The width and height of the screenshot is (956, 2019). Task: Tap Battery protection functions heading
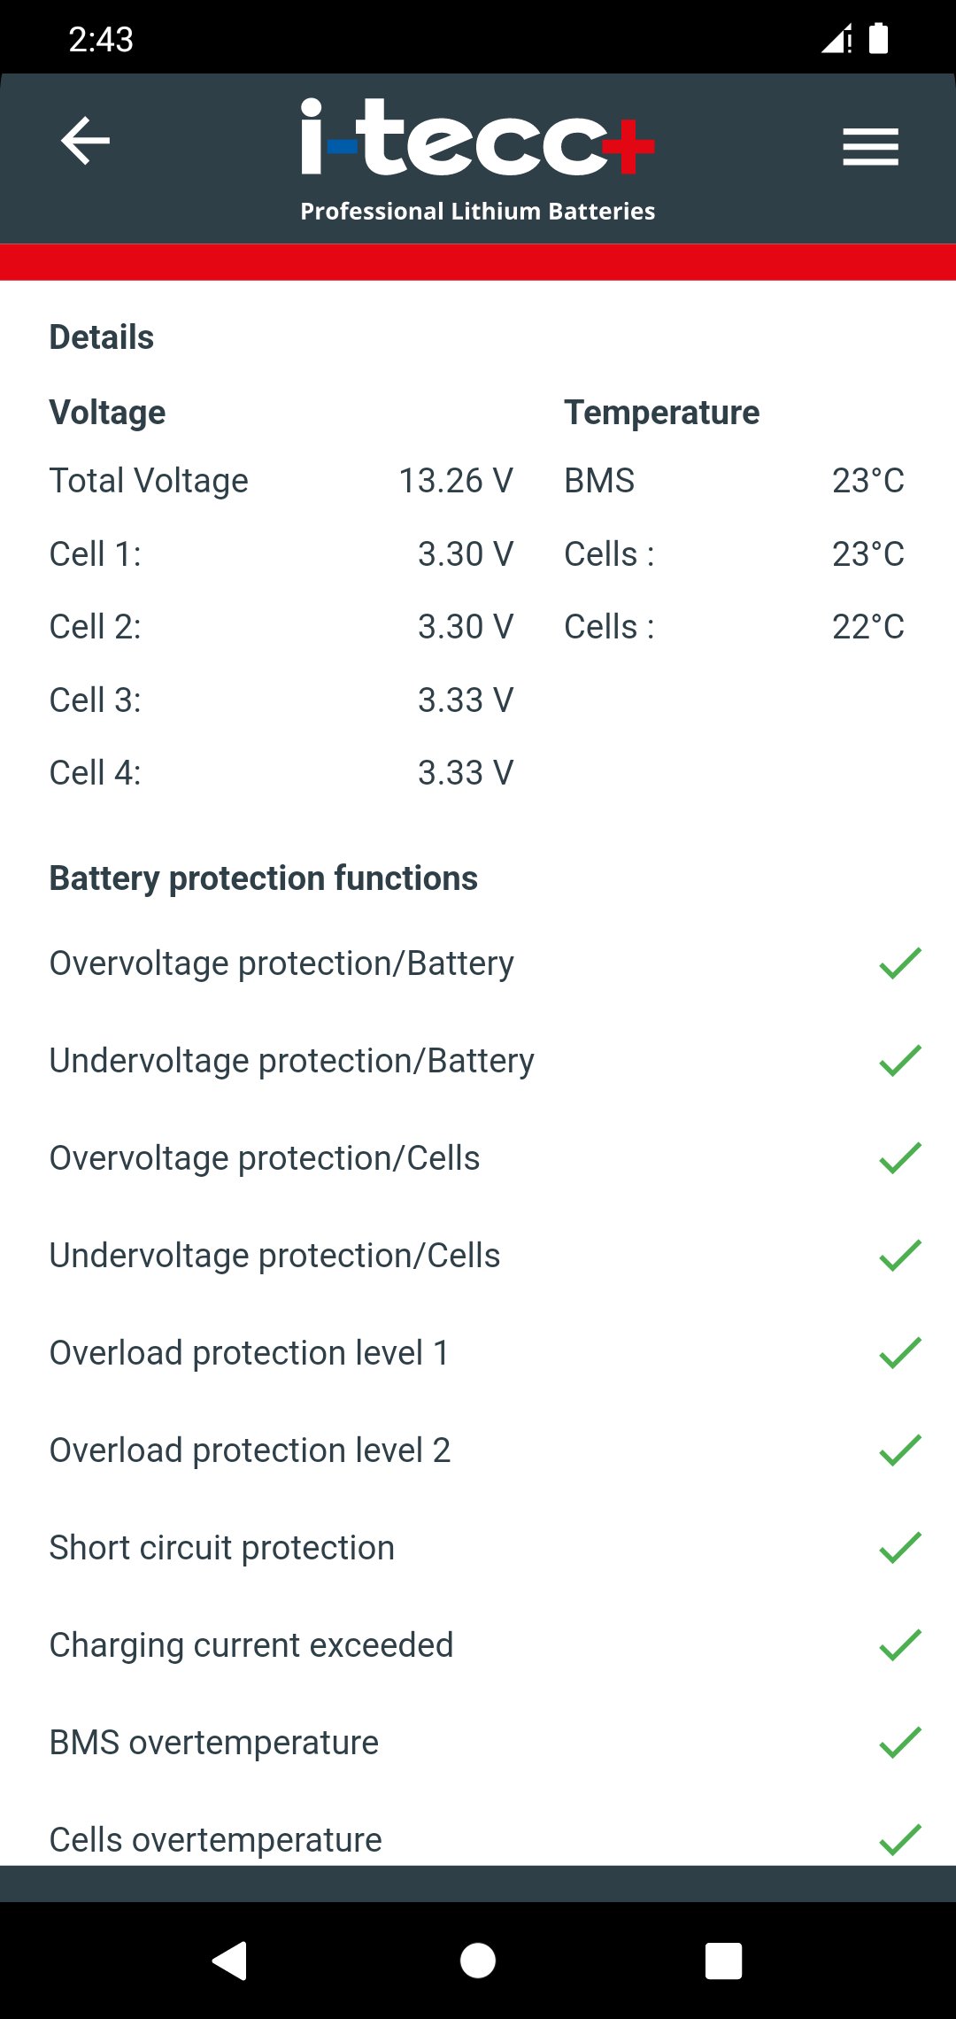pos(264,878)
